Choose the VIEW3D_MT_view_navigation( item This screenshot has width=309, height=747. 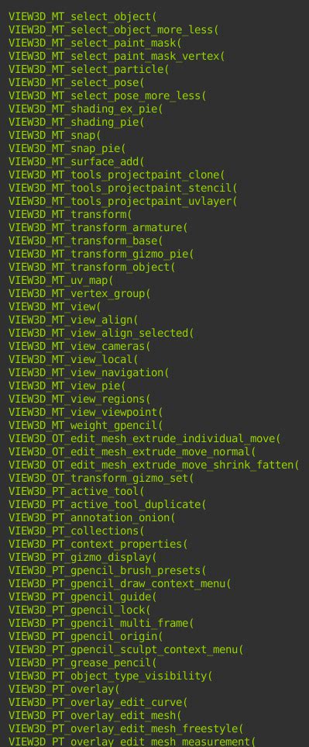pos(89,372)
